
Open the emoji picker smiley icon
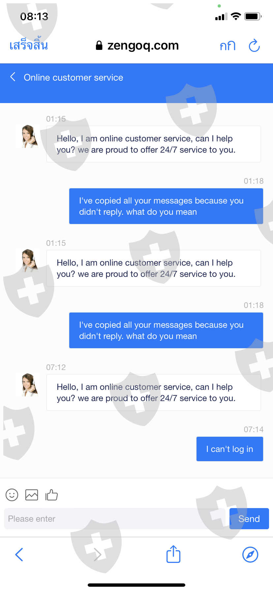click(x=12, y=495)
